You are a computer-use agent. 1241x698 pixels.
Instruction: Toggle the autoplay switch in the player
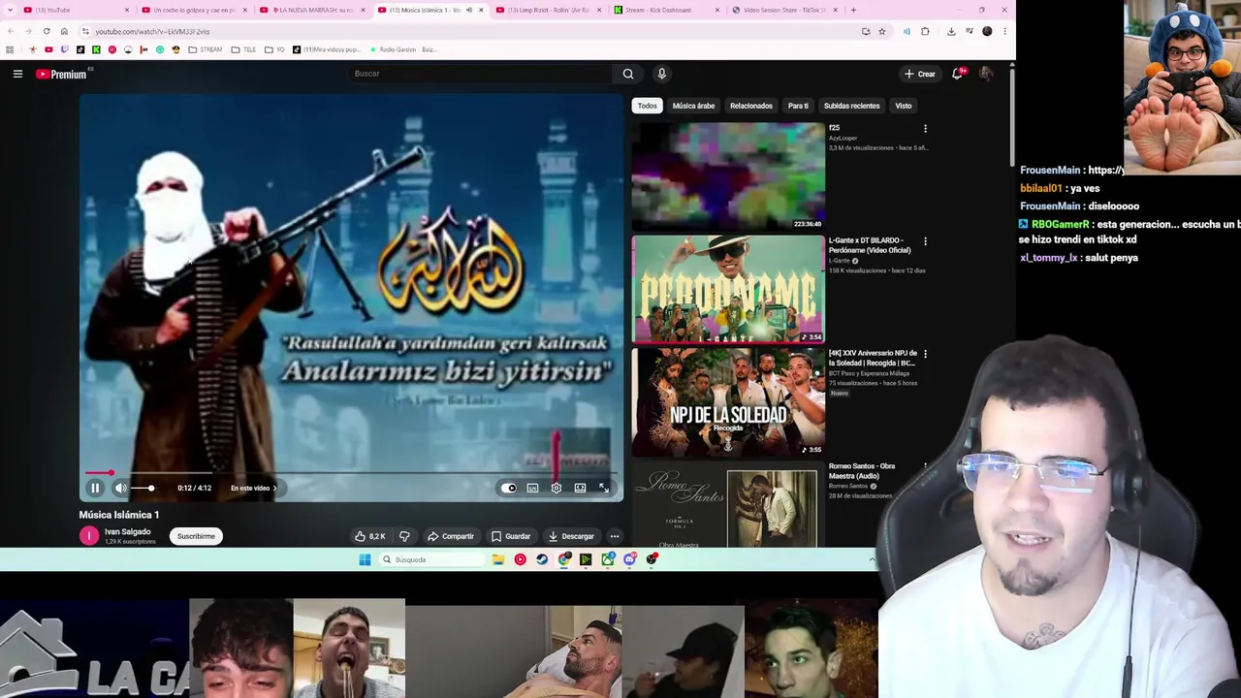point(509,488)
